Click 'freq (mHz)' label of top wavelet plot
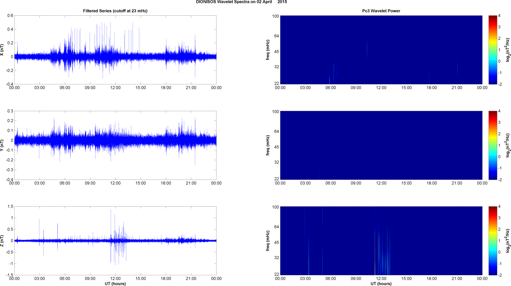This screenshot has height=286, width=511. (268, 50)
